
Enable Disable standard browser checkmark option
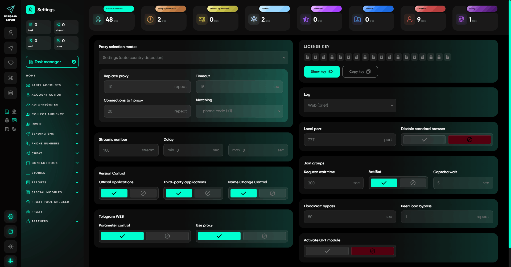point(425,140)
